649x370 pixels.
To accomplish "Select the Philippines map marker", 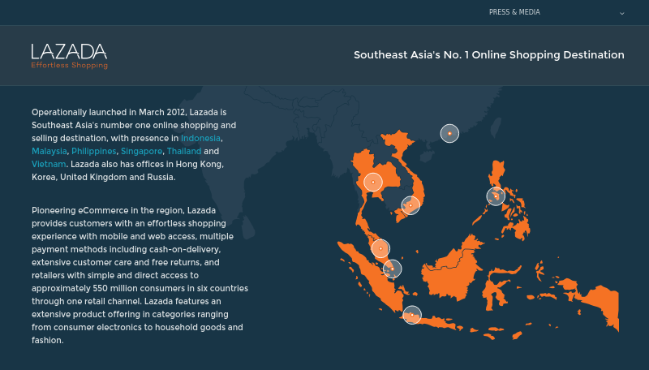I will tap(496, 196).
